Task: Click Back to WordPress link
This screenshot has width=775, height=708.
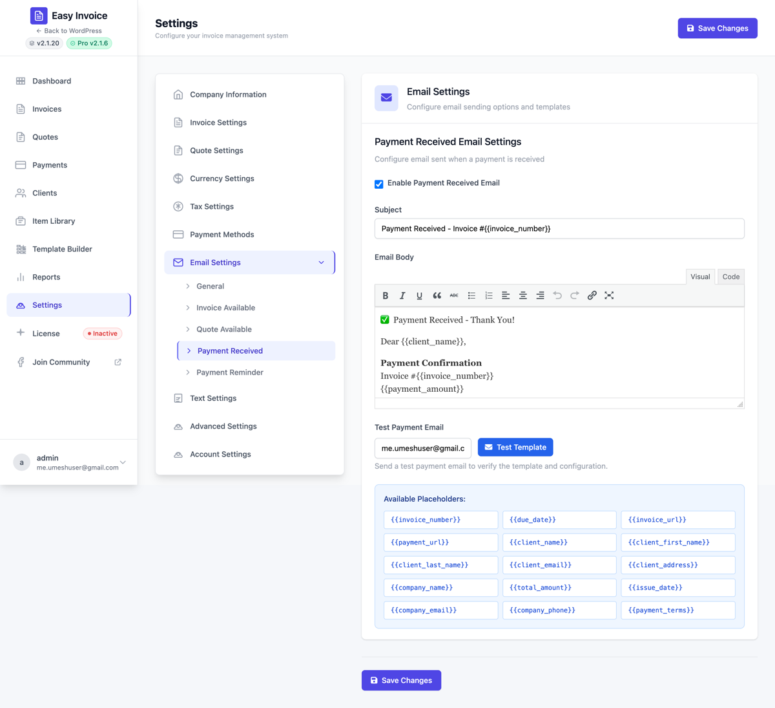Action: click(69, 31)
